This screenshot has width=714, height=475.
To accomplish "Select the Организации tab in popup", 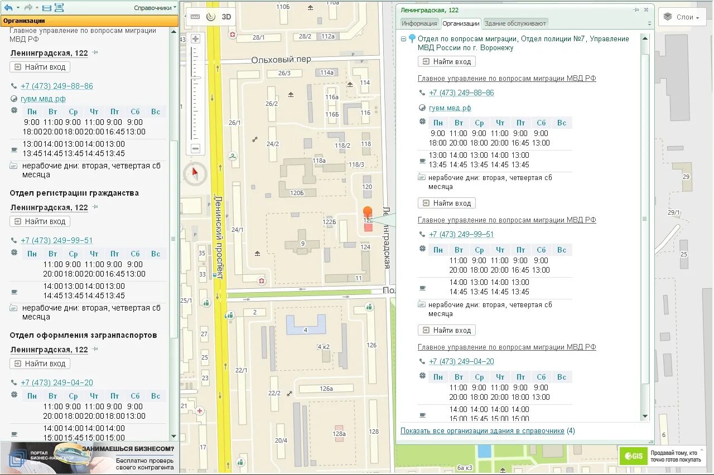I will pyautogui.click(x=461, y=23).
